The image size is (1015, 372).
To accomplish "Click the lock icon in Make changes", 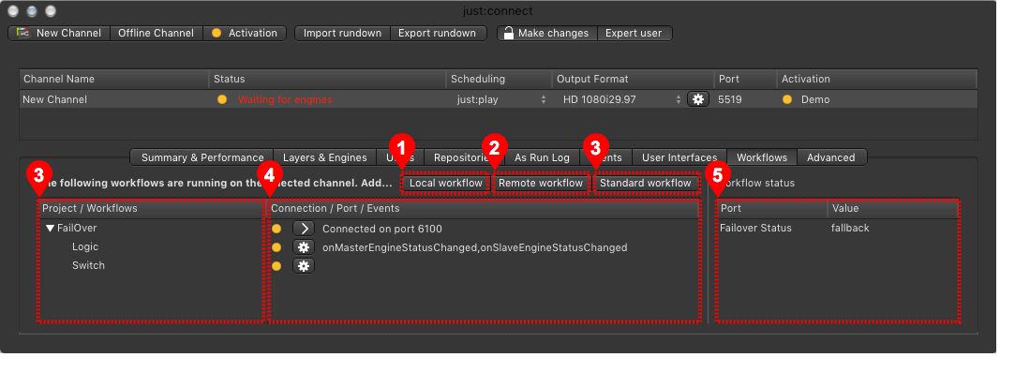I will 509,33.
